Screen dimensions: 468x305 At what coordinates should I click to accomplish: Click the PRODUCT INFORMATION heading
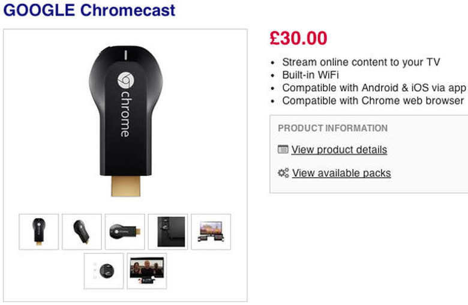(332, 128)
